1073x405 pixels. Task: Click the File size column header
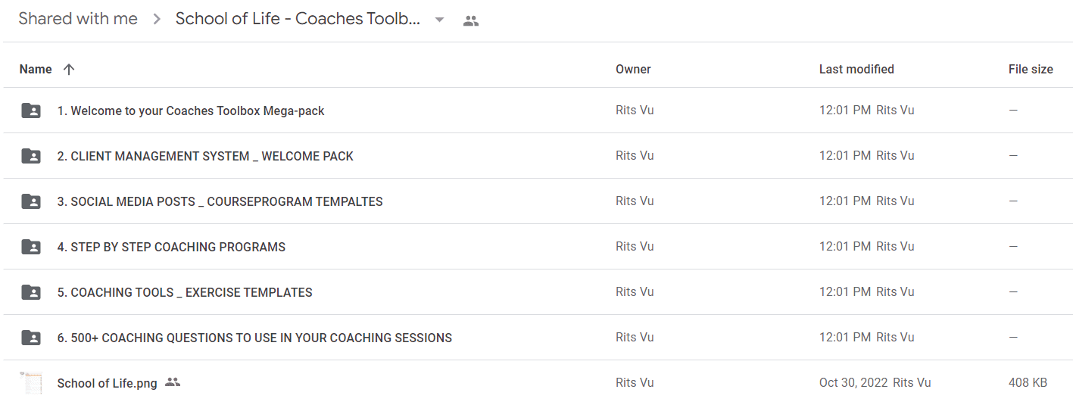pos(1031,69)
